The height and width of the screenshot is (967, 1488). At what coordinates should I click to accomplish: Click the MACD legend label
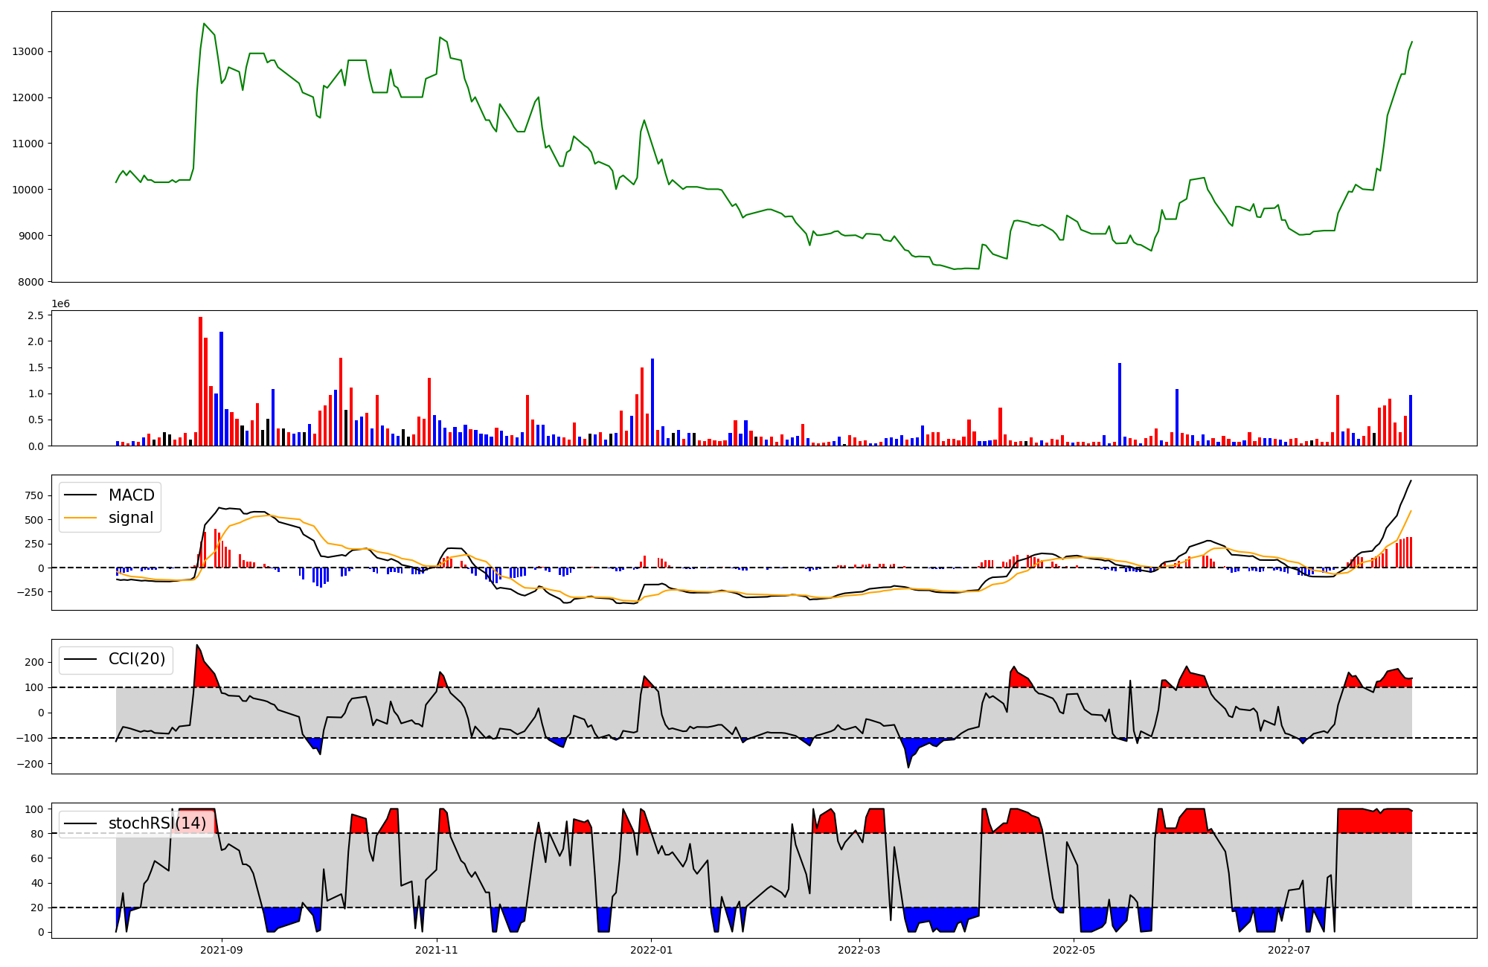131,495
